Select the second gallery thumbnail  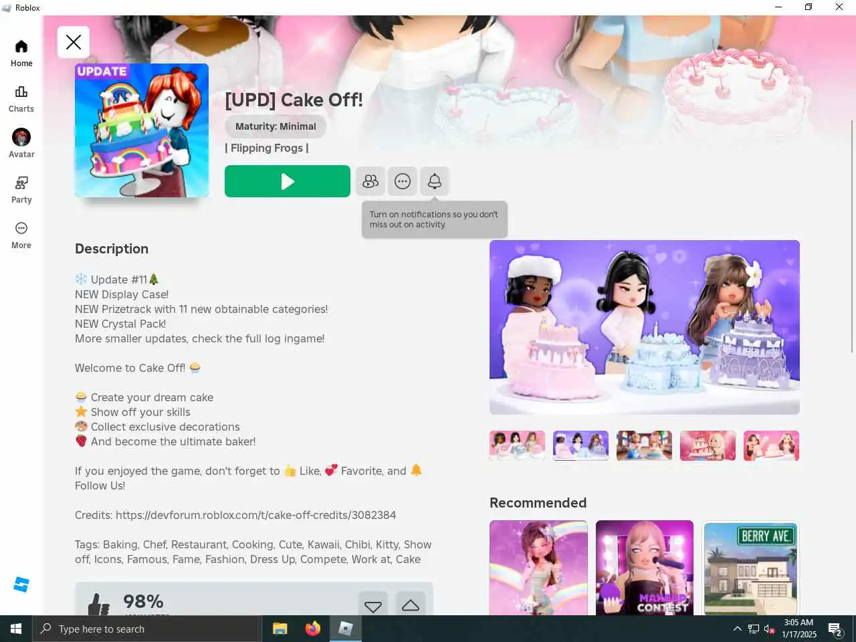pos(581,445)
